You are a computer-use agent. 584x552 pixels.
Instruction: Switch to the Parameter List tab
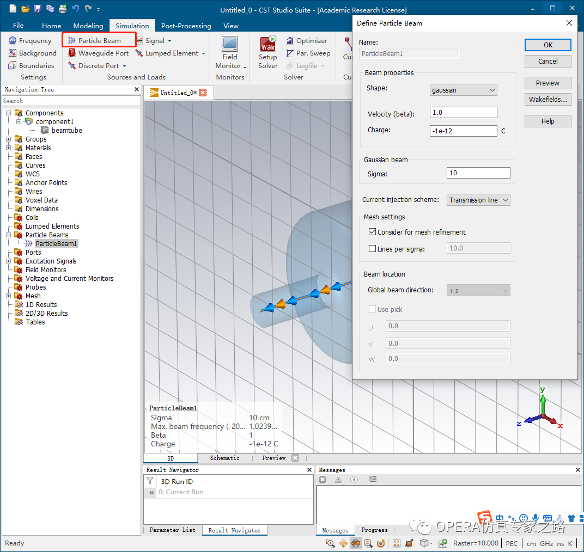(173, 530)
